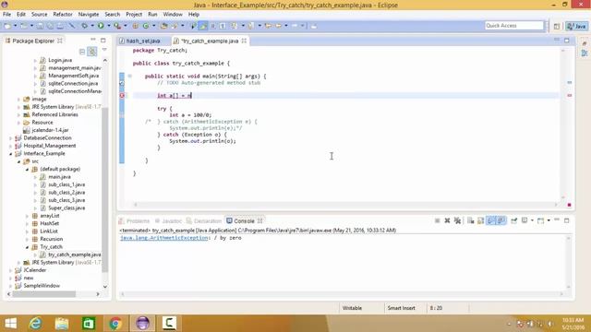Click the Open Perspective icon

tap(557, 26)
